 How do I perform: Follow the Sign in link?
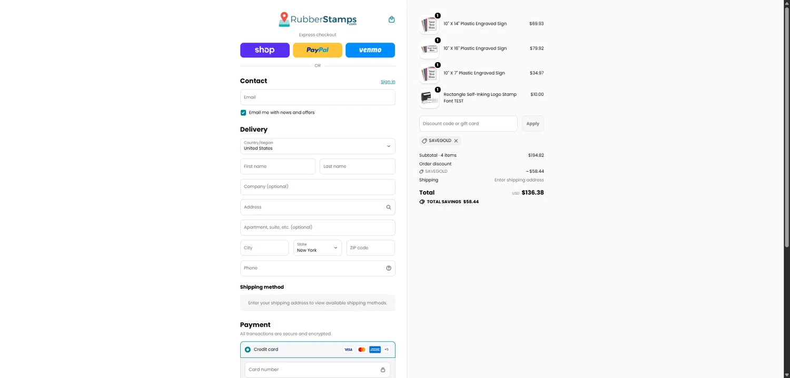pos(388,82)
